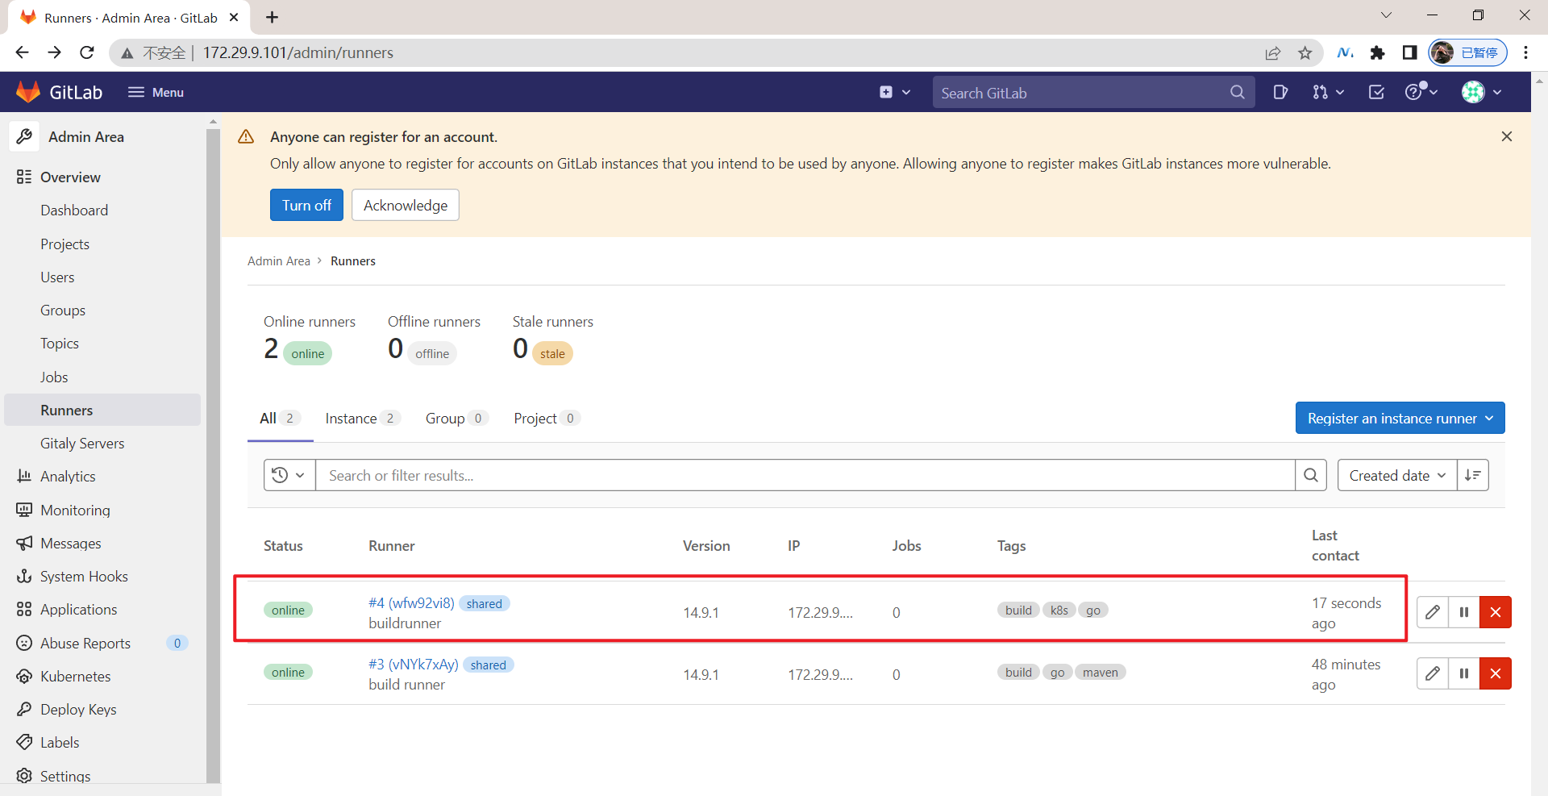Click the System Hooks anchor icon

(x=24, y=577)
